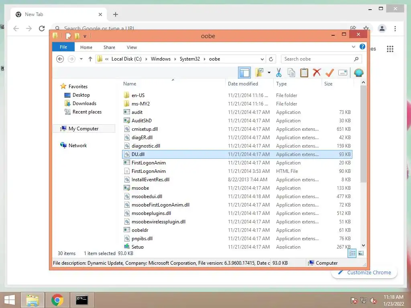Go back in Explorer
Screen dimensions: 411x308
point(60,59)
